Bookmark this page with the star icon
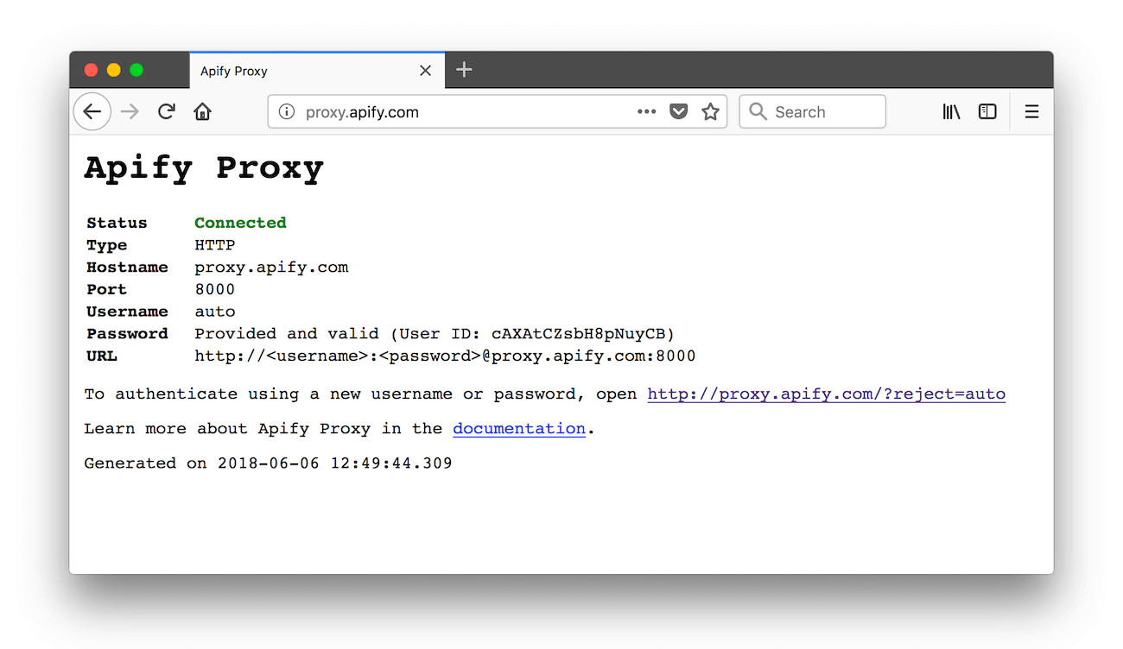1123x649 pixels. (x=710, y=111)
